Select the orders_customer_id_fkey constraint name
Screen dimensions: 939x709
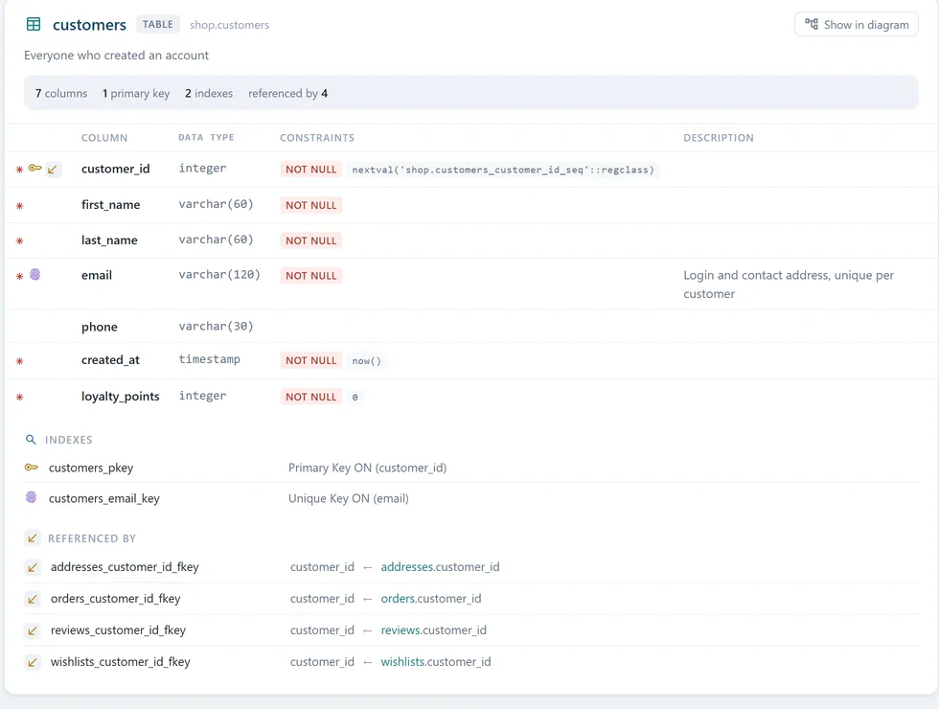[x=116, y=599]
